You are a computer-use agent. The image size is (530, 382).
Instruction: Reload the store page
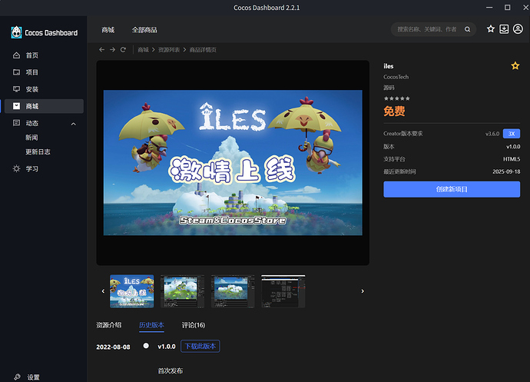point(123,50)
